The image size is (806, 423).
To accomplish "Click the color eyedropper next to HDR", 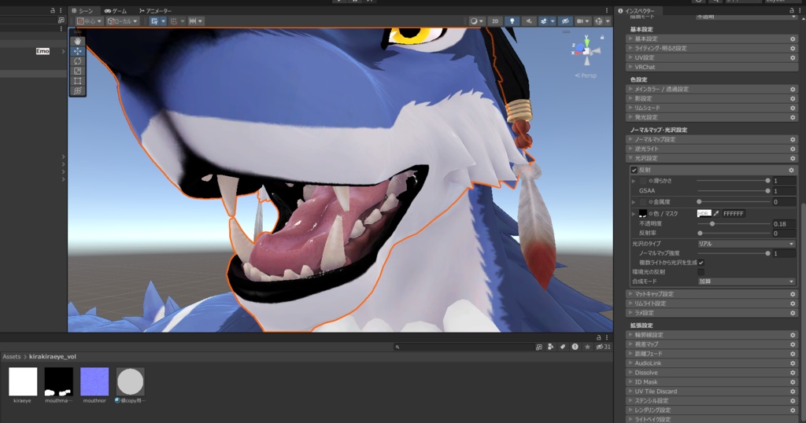I will tap(716, 214).
